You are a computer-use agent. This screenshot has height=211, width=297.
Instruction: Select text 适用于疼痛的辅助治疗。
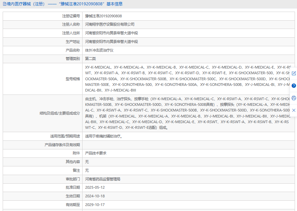click(x=104, y=136)
